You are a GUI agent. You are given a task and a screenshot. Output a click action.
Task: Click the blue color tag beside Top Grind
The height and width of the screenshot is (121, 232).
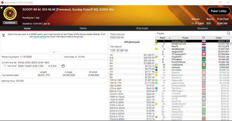pyautogui.click(x=156, y=88)
